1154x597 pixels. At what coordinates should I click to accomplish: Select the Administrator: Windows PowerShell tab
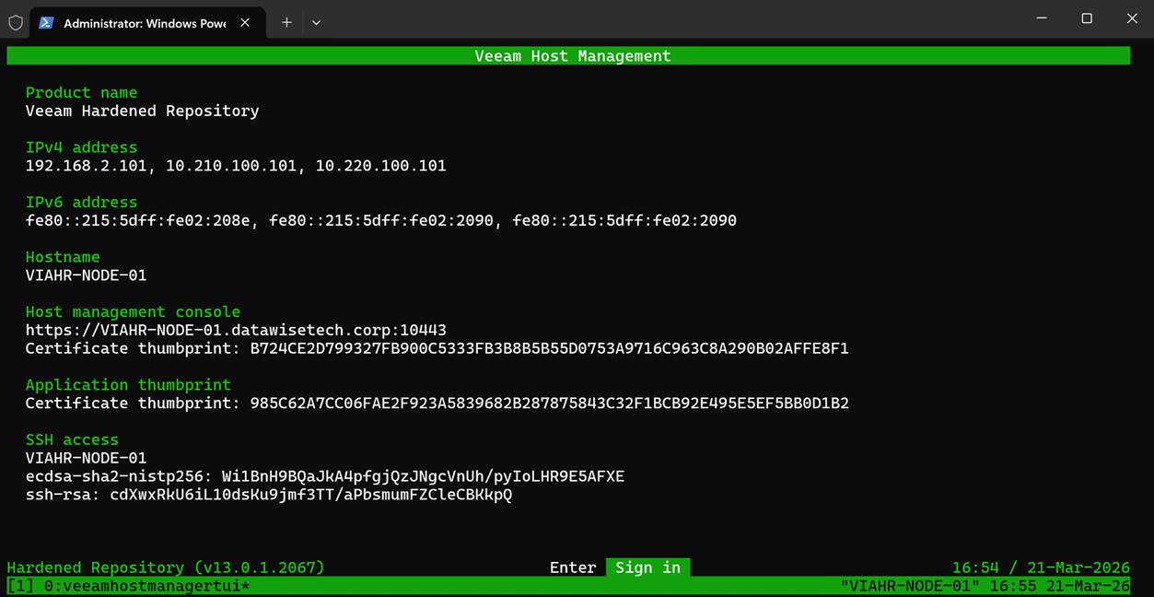pyautogui.click(x=145, y=23)
